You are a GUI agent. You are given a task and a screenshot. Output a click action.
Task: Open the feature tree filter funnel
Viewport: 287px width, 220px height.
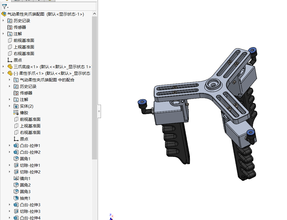5,7
